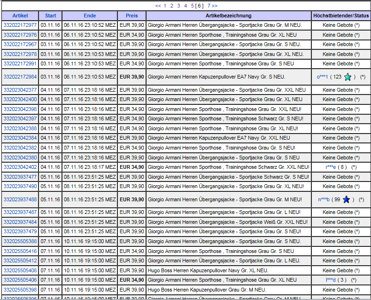Select the Artikelbezeichnung column header

click(x=228, y=16)
